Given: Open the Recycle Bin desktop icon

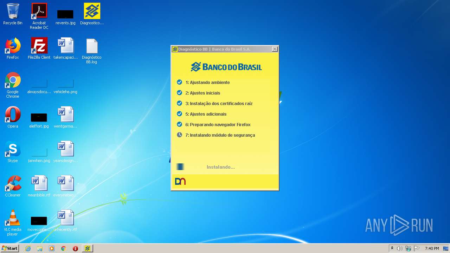Looking at the screenshot, I should pos(13,14).
